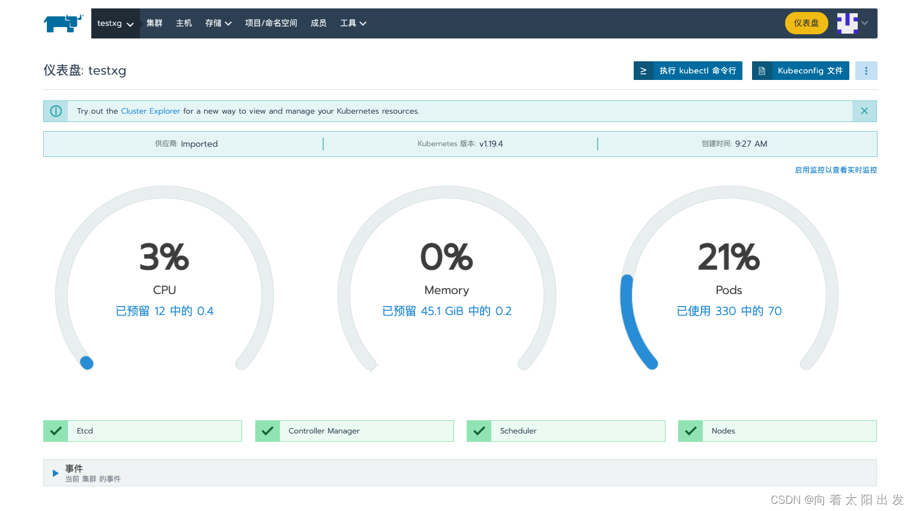Open the testxg cluster dropdown
The height and width of the screenshot is (511, 913).
[115, 23]
